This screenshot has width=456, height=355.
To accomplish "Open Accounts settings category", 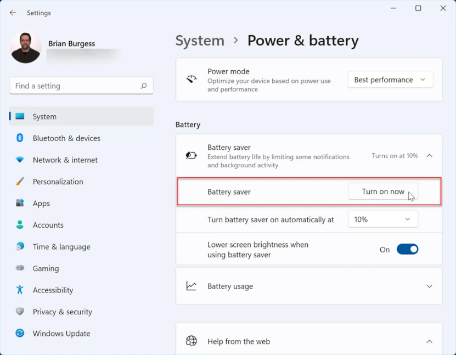I will click(x=81, y=225).
